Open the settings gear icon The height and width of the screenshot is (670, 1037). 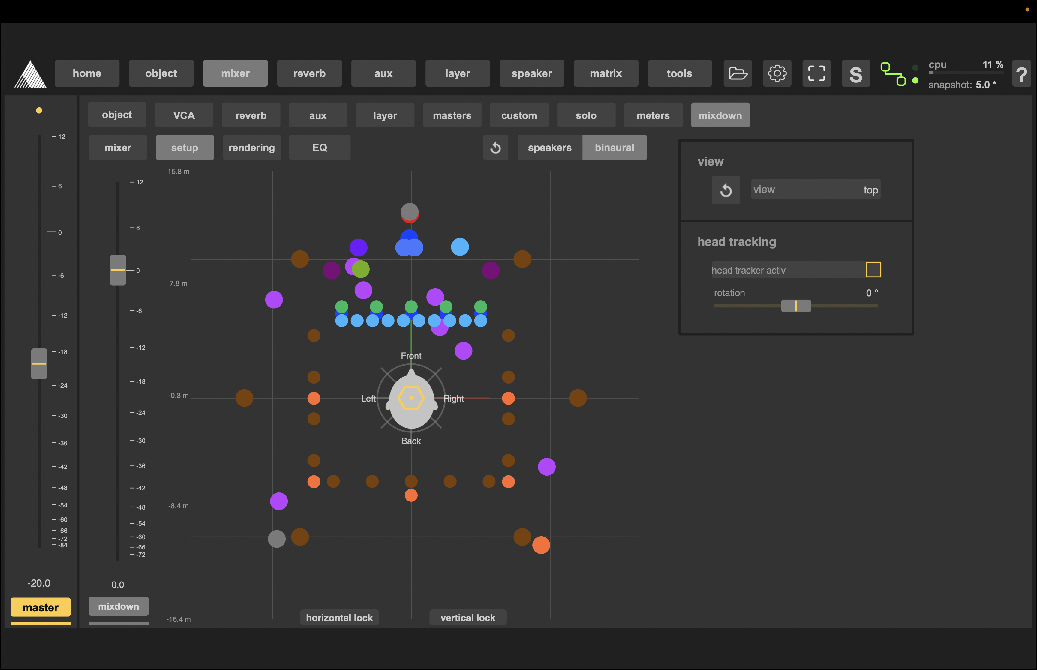point(777,73)
